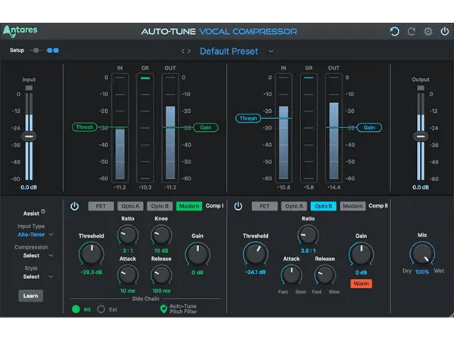Open the settings gear icon
Viewport: 454px width, 341px height.
428,31
